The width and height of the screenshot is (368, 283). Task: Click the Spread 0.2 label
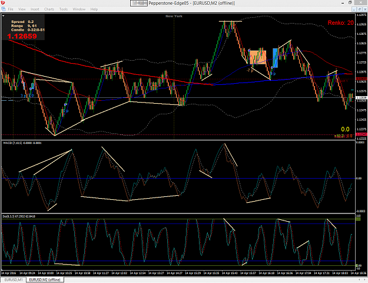point(22,22)
